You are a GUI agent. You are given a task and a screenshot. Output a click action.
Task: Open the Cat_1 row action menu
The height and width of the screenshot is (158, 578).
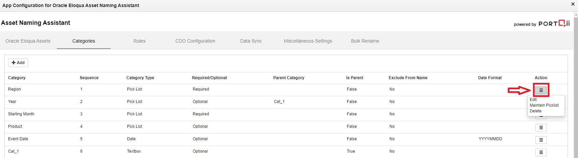coord(541,152)
